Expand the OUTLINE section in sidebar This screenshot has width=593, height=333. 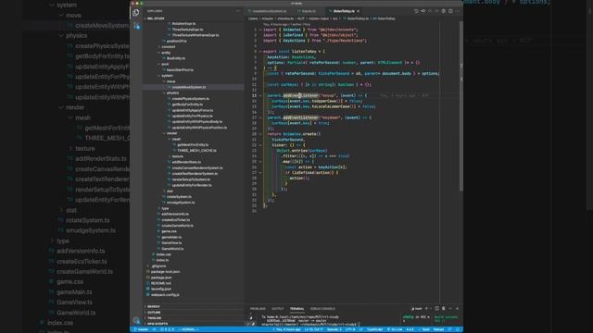coord(194,313)
